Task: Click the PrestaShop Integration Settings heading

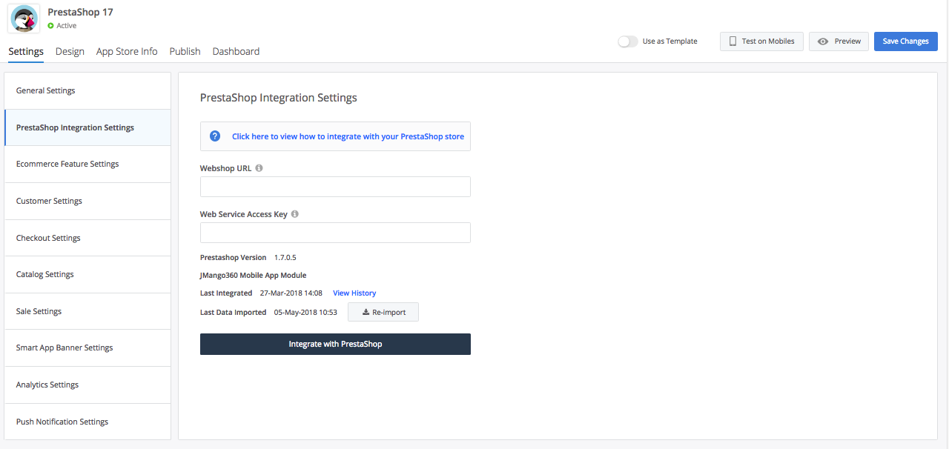Action: click(x=279, y=98)
